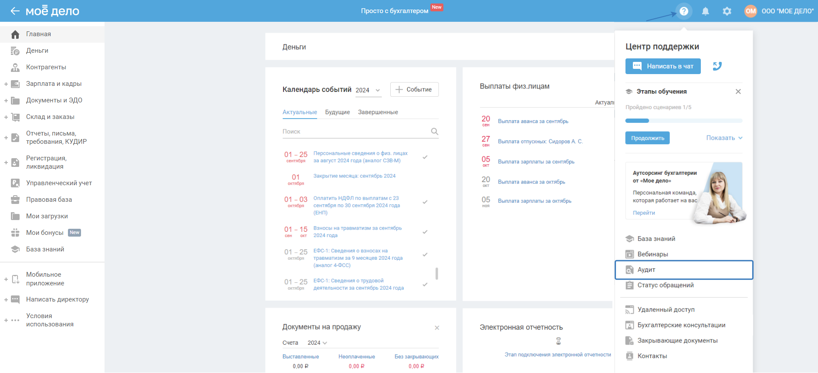Image resolution: width=818 pixels, height=373 pixels.
Task: Open notifications bell icon
Action: click(706, 11)
